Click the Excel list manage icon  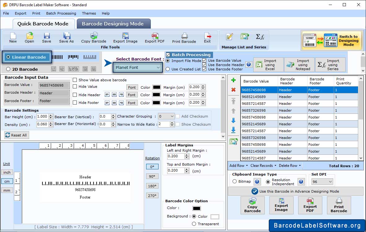[245, 37]
